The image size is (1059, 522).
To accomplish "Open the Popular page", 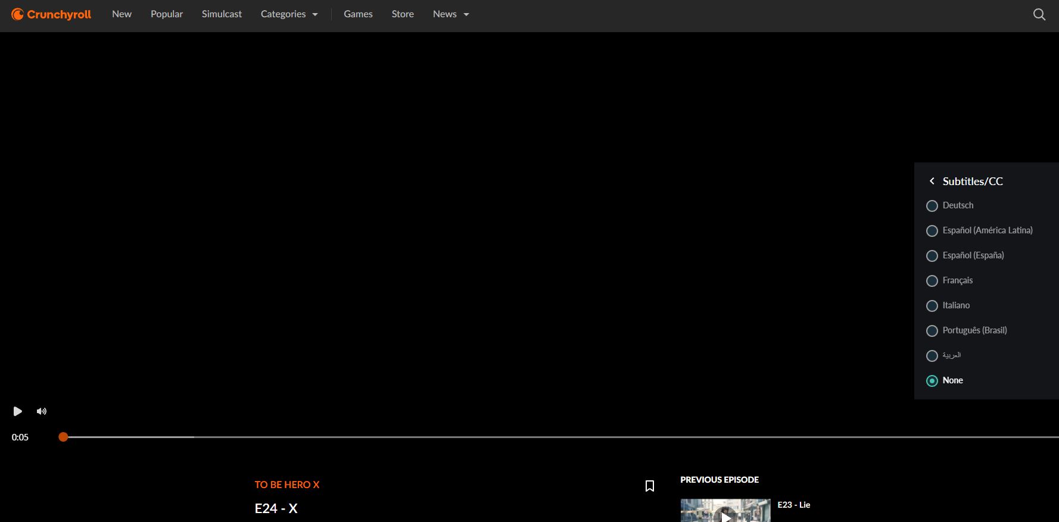I will coord(167,14).
